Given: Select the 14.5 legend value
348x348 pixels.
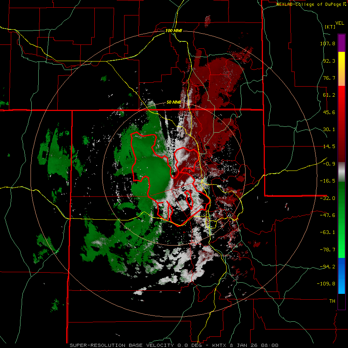Looking at the screenshot, I should pyautogui.click(x=329, y=147).
